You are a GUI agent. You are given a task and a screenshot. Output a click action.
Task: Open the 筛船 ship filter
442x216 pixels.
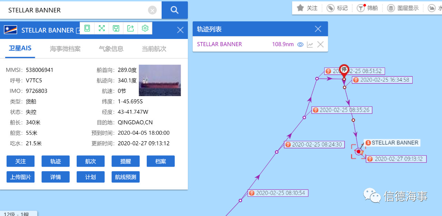pos(367,8)
